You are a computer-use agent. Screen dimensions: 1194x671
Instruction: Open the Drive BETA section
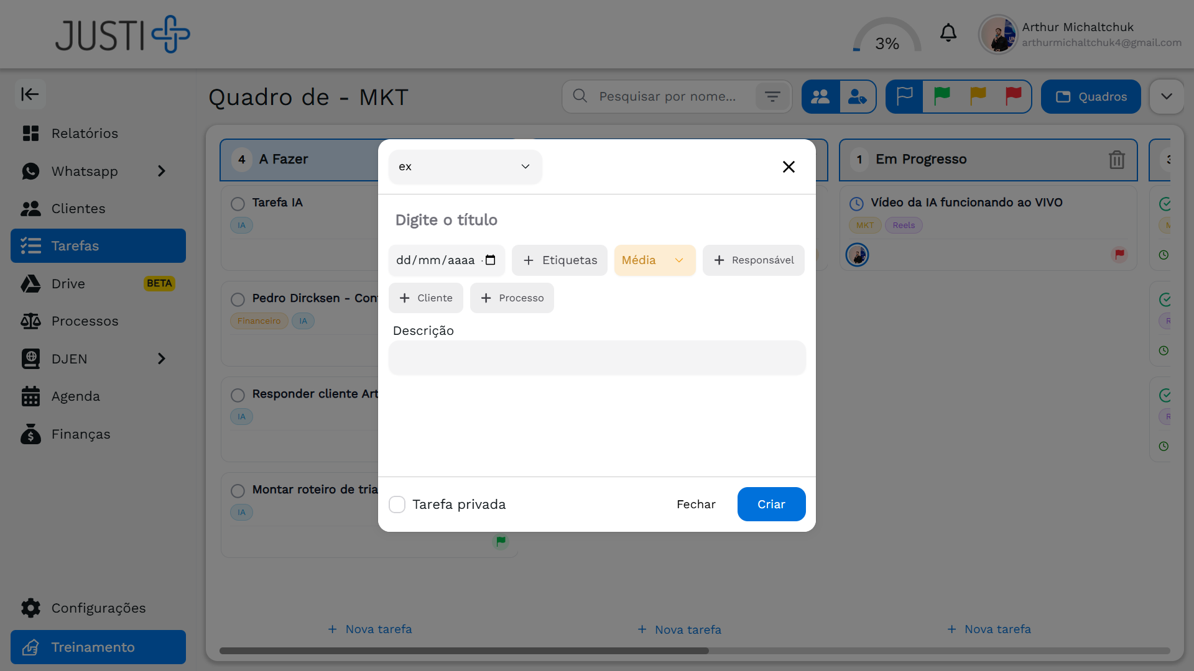(x=68, y=283)
